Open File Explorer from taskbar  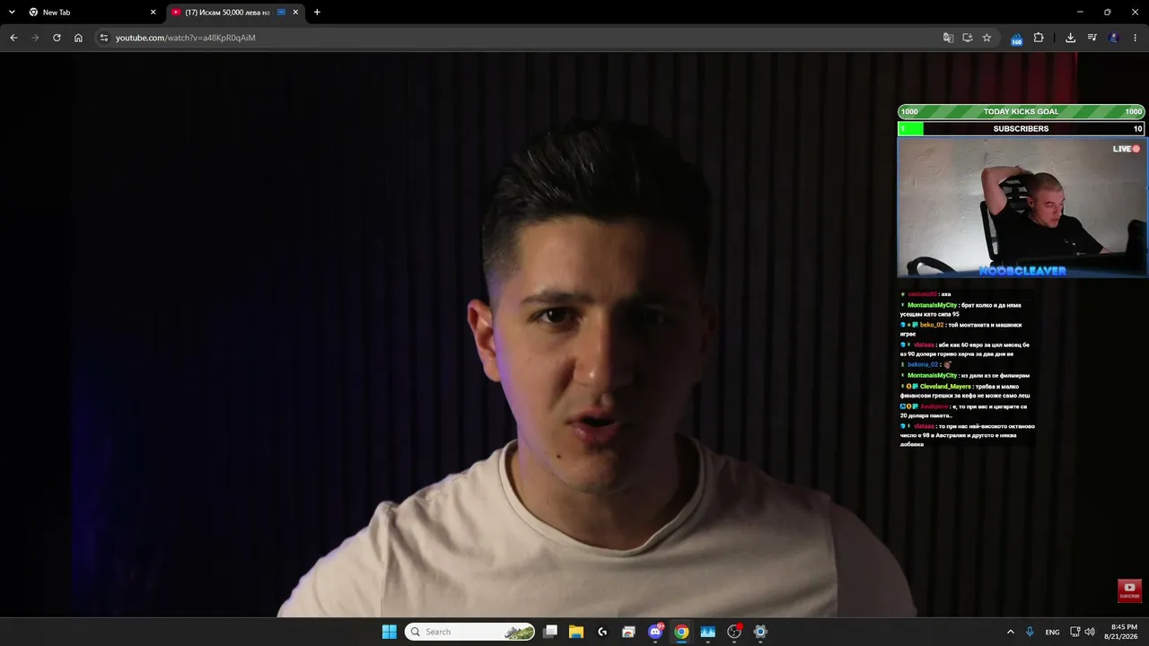tap(576, 632)
